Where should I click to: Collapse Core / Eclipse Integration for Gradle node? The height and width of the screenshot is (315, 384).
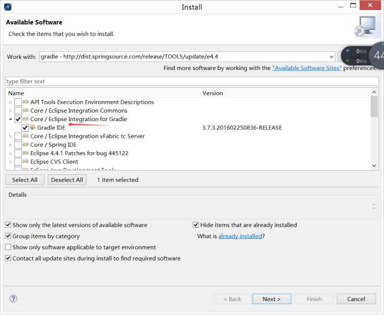tap(11, 119)
